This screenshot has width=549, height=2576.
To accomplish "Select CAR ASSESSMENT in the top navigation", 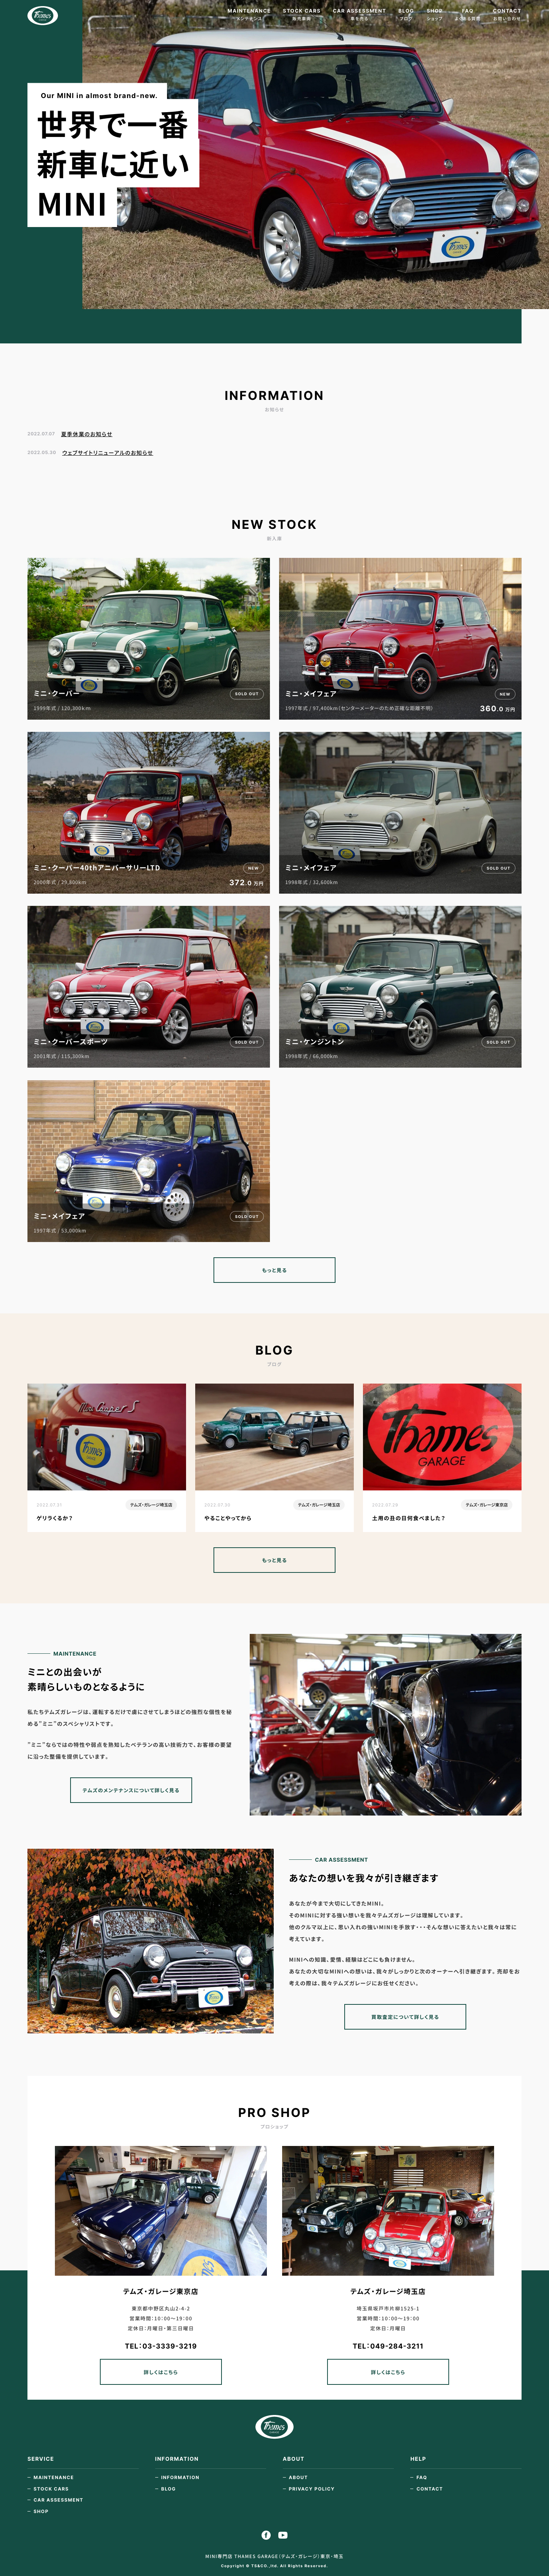I will coord(359,14).
